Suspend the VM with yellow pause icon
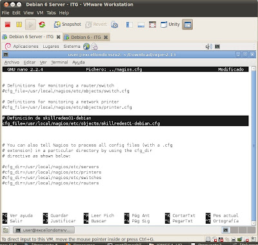 pyautogui.click(x=19, y=25)
